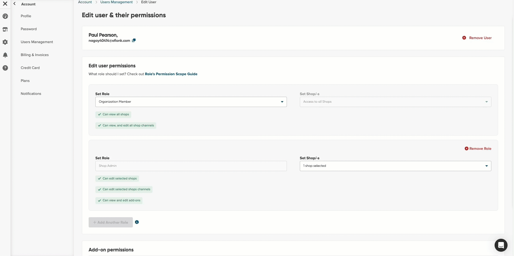The image size is (514, 256).
Task: Click Remove Role for Shop Admin
Action: (x=478, y=149)
